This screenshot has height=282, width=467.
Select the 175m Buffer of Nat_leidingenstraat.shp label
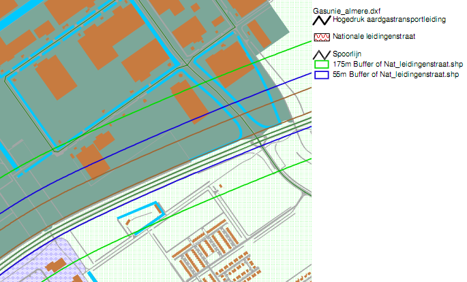pos(398,64)
